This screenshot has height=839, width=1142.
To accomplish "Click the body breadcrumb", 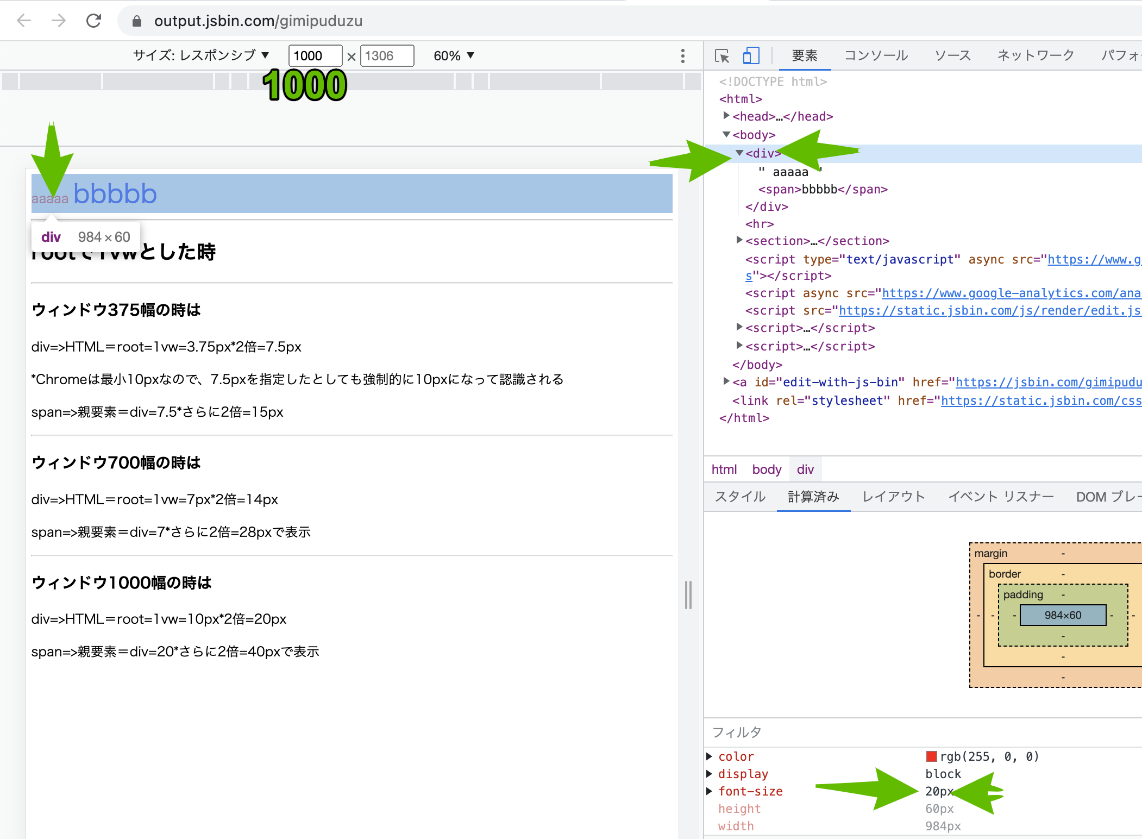I will [x=767, y=469].
